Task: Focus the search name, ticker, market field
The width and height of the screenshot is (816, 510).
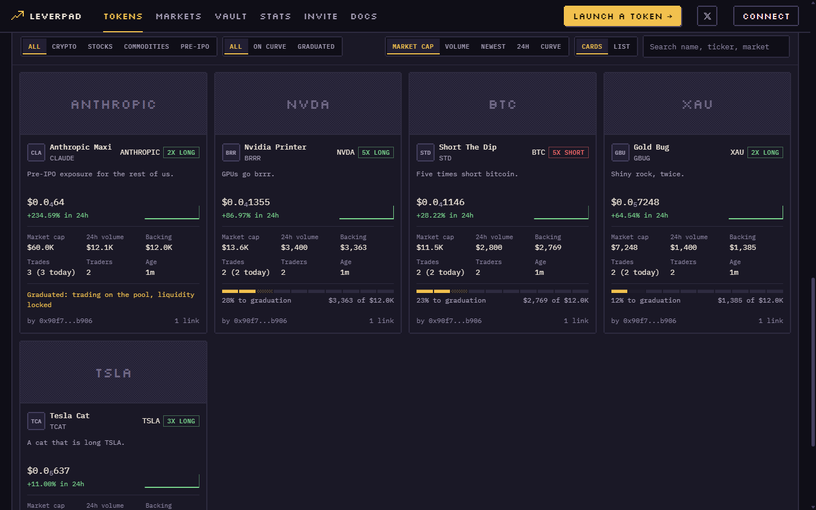Action: (716, 46)
